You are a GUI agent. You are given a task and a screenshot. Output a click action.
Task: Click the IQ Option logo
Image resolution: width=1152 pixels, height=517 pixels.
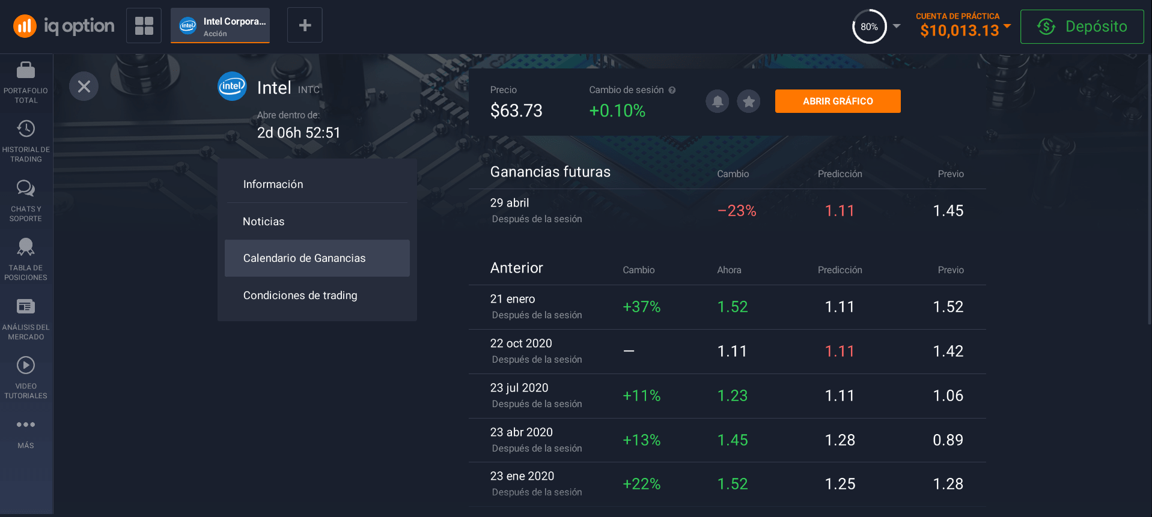coord(64,26)
